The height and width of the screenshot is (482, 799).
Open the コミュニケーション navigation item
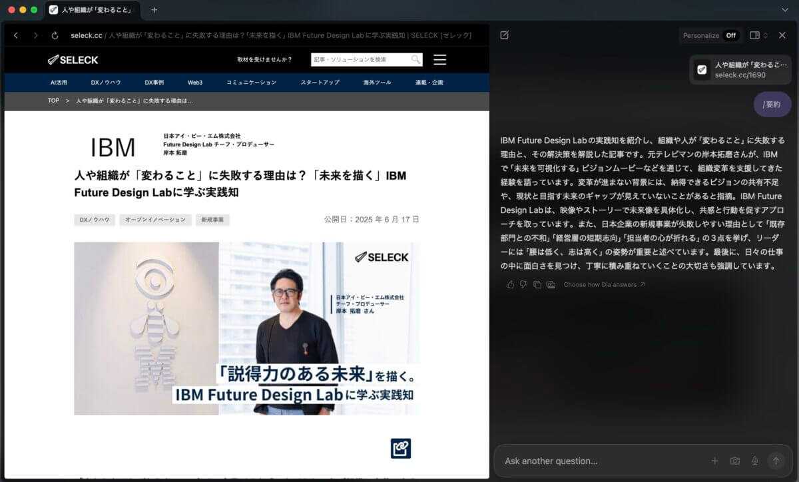pyautogui.click(x=251, y=83)
